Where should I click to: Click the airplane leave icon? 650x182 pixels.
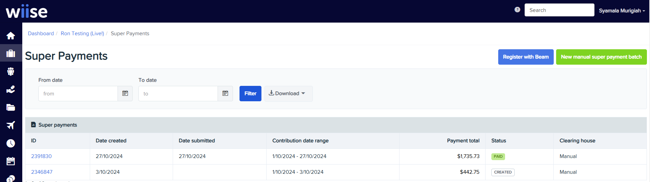[x=11, y=125]
